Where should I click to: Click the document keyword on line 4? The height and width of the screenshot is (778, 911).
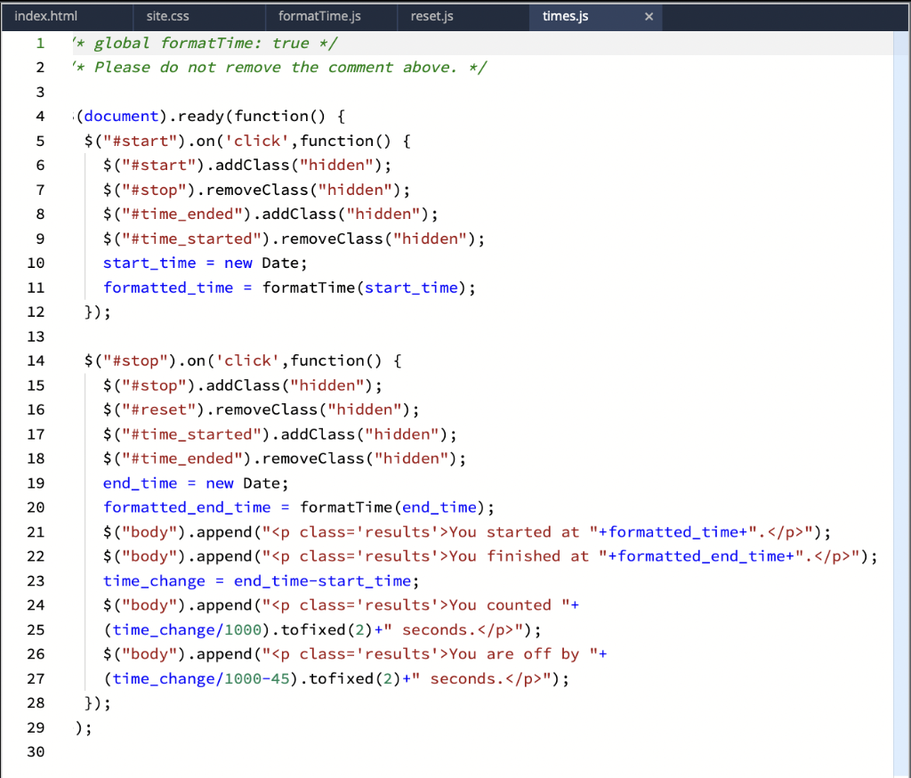click(121, 116)
